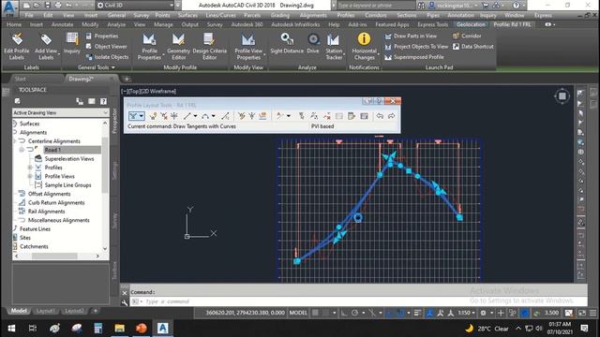The image size is (600, 337).
Task: Click the Draw Tangents with Curves button
Action: pos(133,116)
